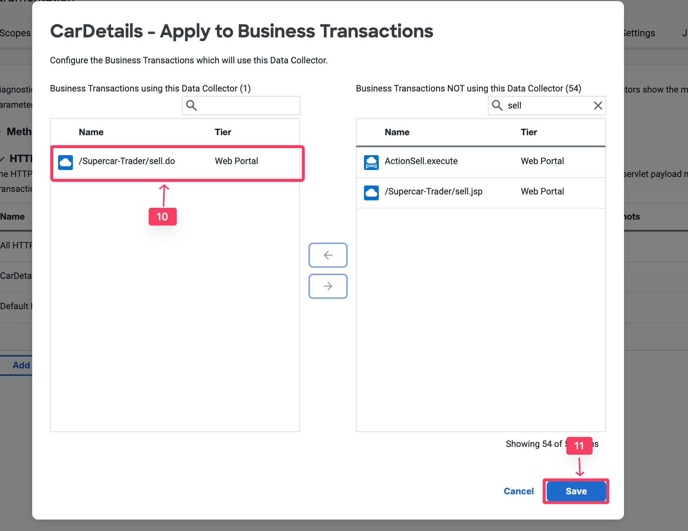Click the magnifier icon in left search box

[x=191, y=106]
